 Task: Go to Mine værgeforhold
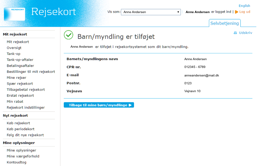pos(23,156)
